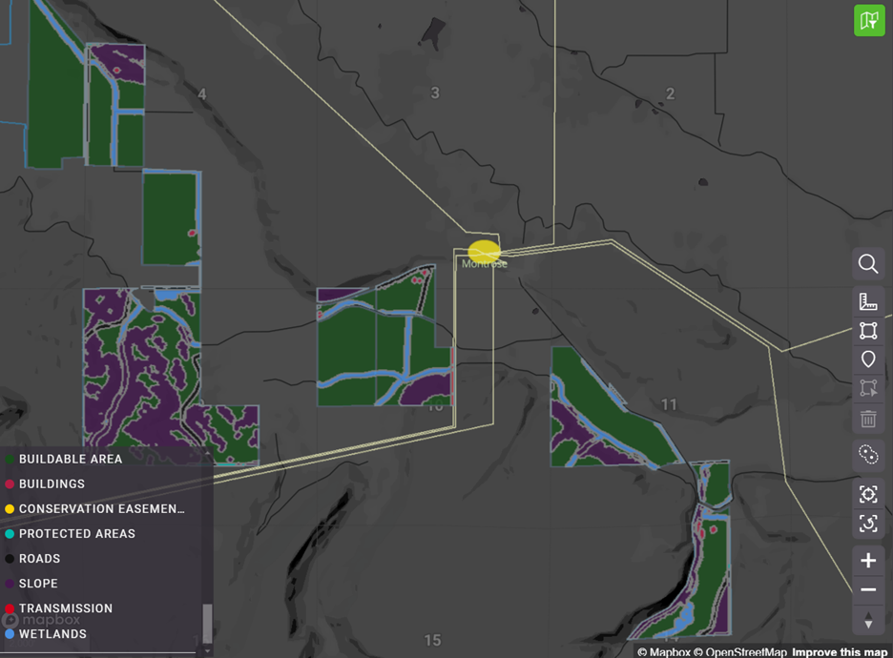
Task: Activate the draw polygon tool
Action: coord(868,331)
